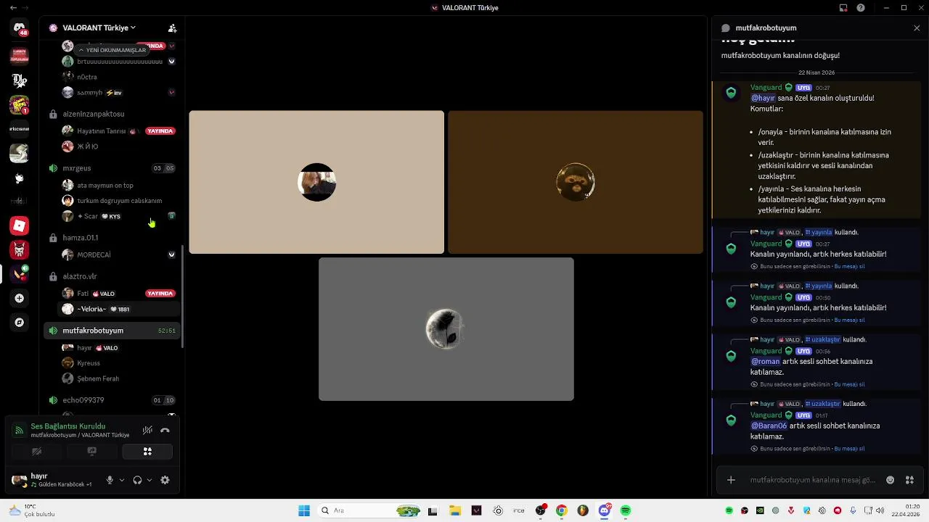Open hayır user profile in bottom panel

pos(54,480)
